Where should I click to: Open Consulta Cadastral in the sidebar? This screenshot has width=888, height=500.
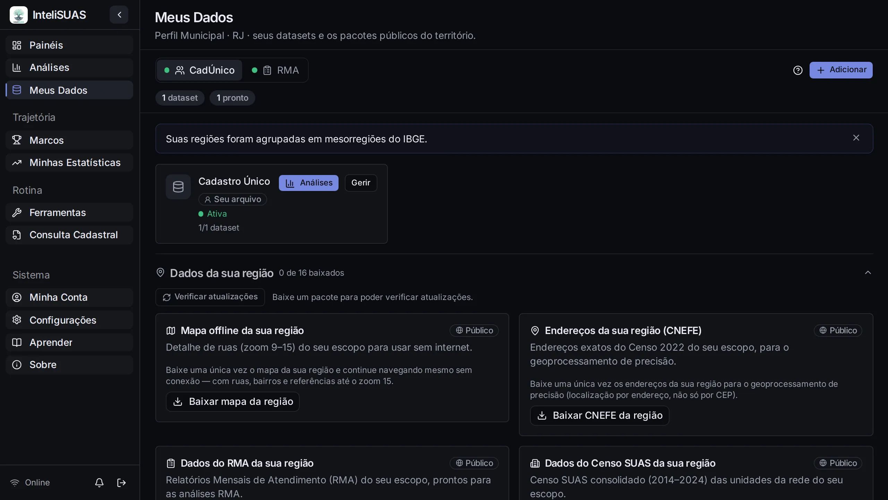[69, 235]
